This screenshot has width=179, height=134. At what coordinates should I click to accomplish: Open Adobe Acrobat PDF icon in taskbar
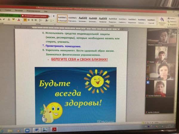(x=54, y=130)
